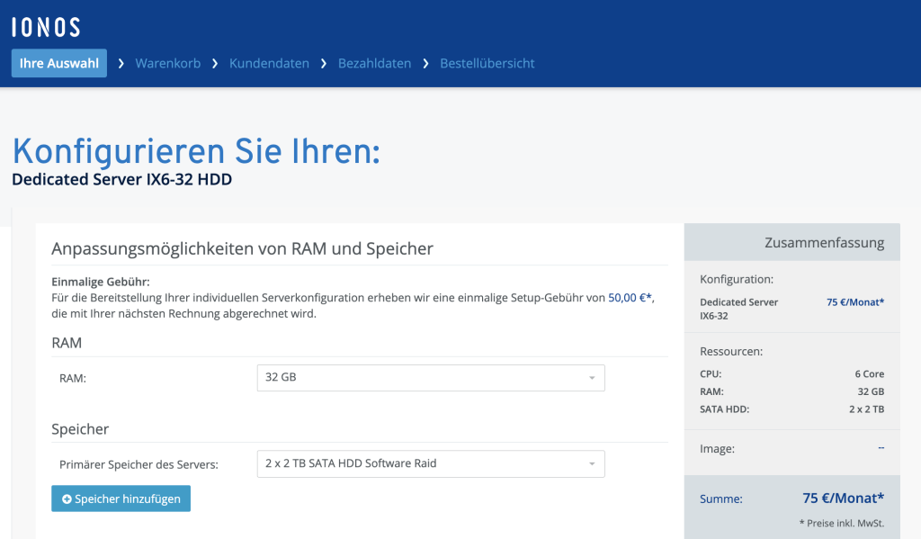Click the chevron after Ihre Auswahl
Image resolution: width=921 pixels, height=539 pixels.
(x=120, y=63)
